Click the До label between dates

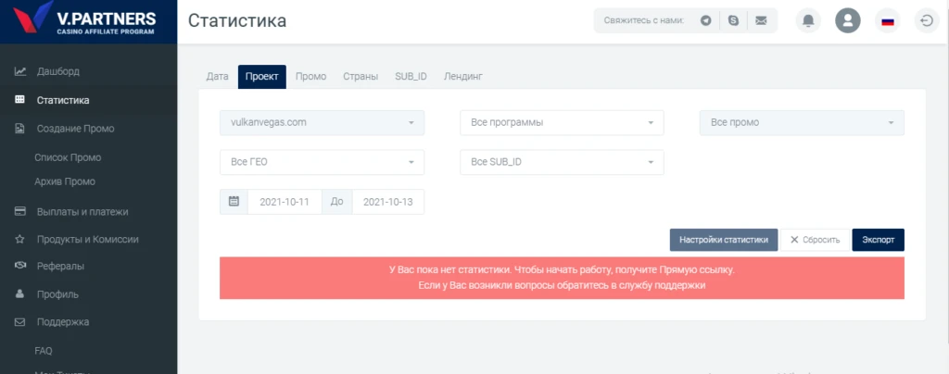click(337, 202)
